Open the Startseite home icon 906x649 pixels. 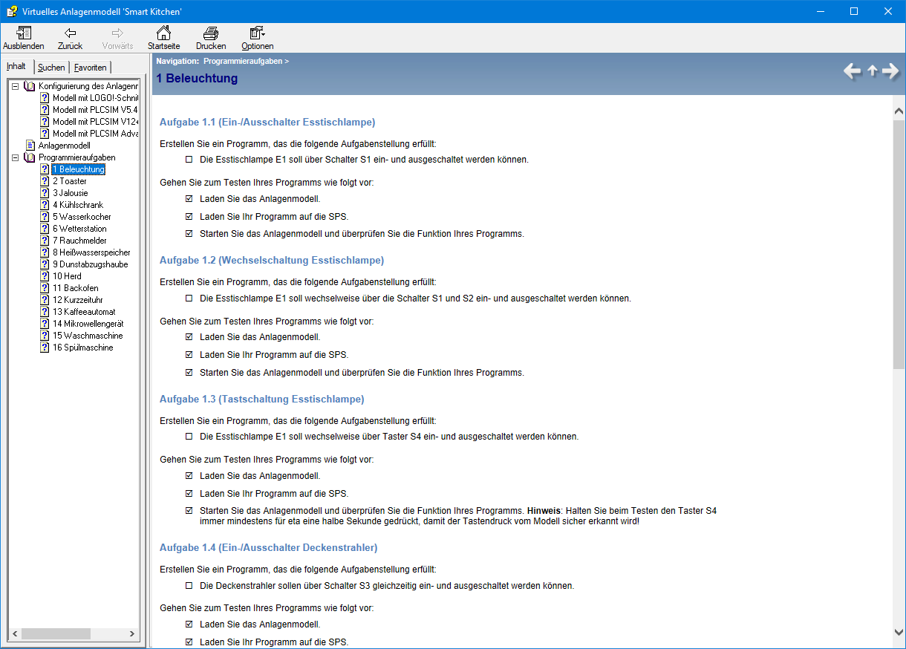click(163, 33)
